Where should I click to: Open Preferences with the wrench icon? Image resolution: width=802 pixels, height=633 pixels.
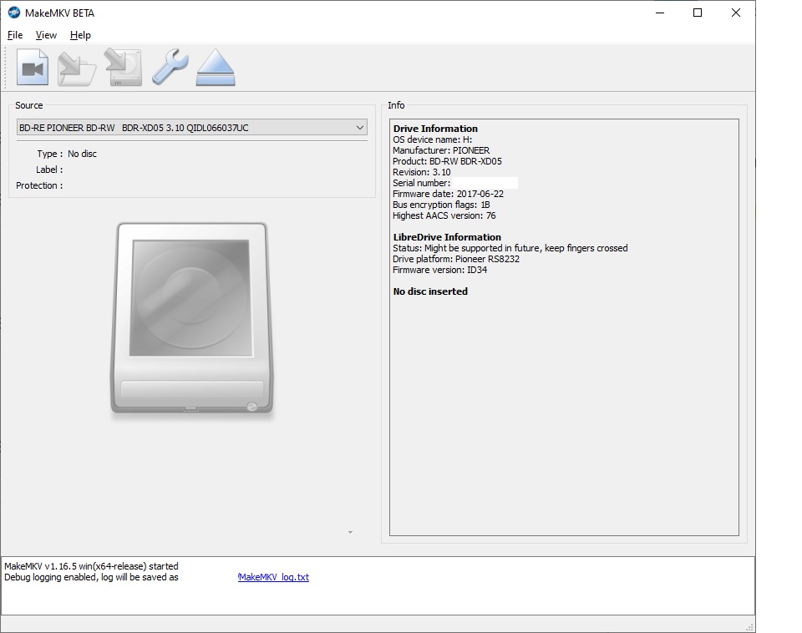170,68
